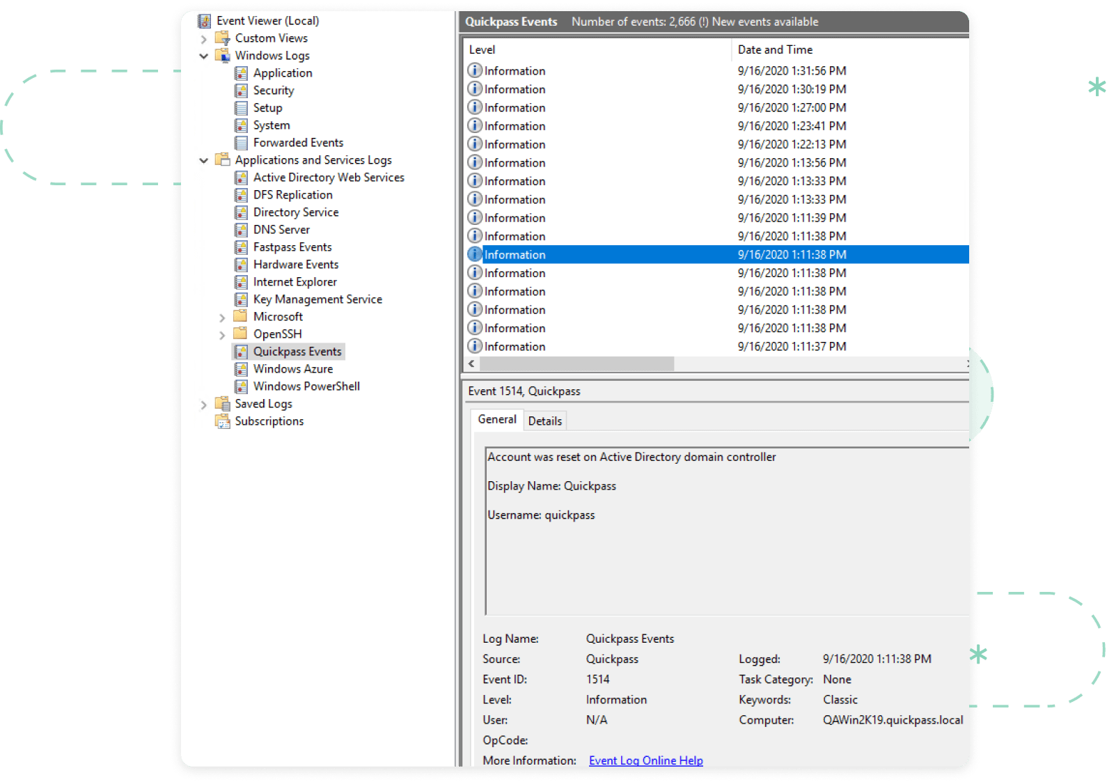Select the event logged at 1:30:19 PM
1107x782 pixels.
coord(716,89)
